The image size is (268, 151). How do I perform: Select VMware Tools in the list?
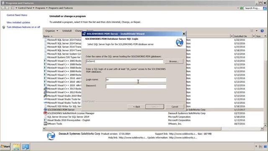pos(54,124)
